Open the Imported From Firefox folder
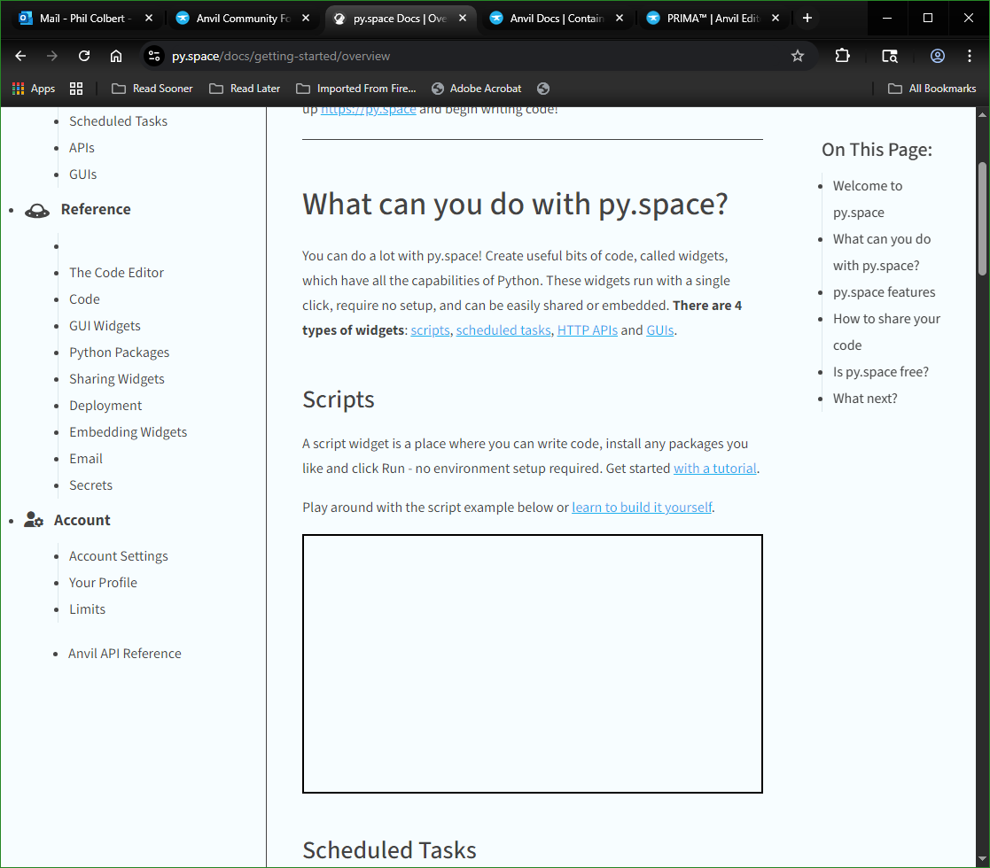 356,89
